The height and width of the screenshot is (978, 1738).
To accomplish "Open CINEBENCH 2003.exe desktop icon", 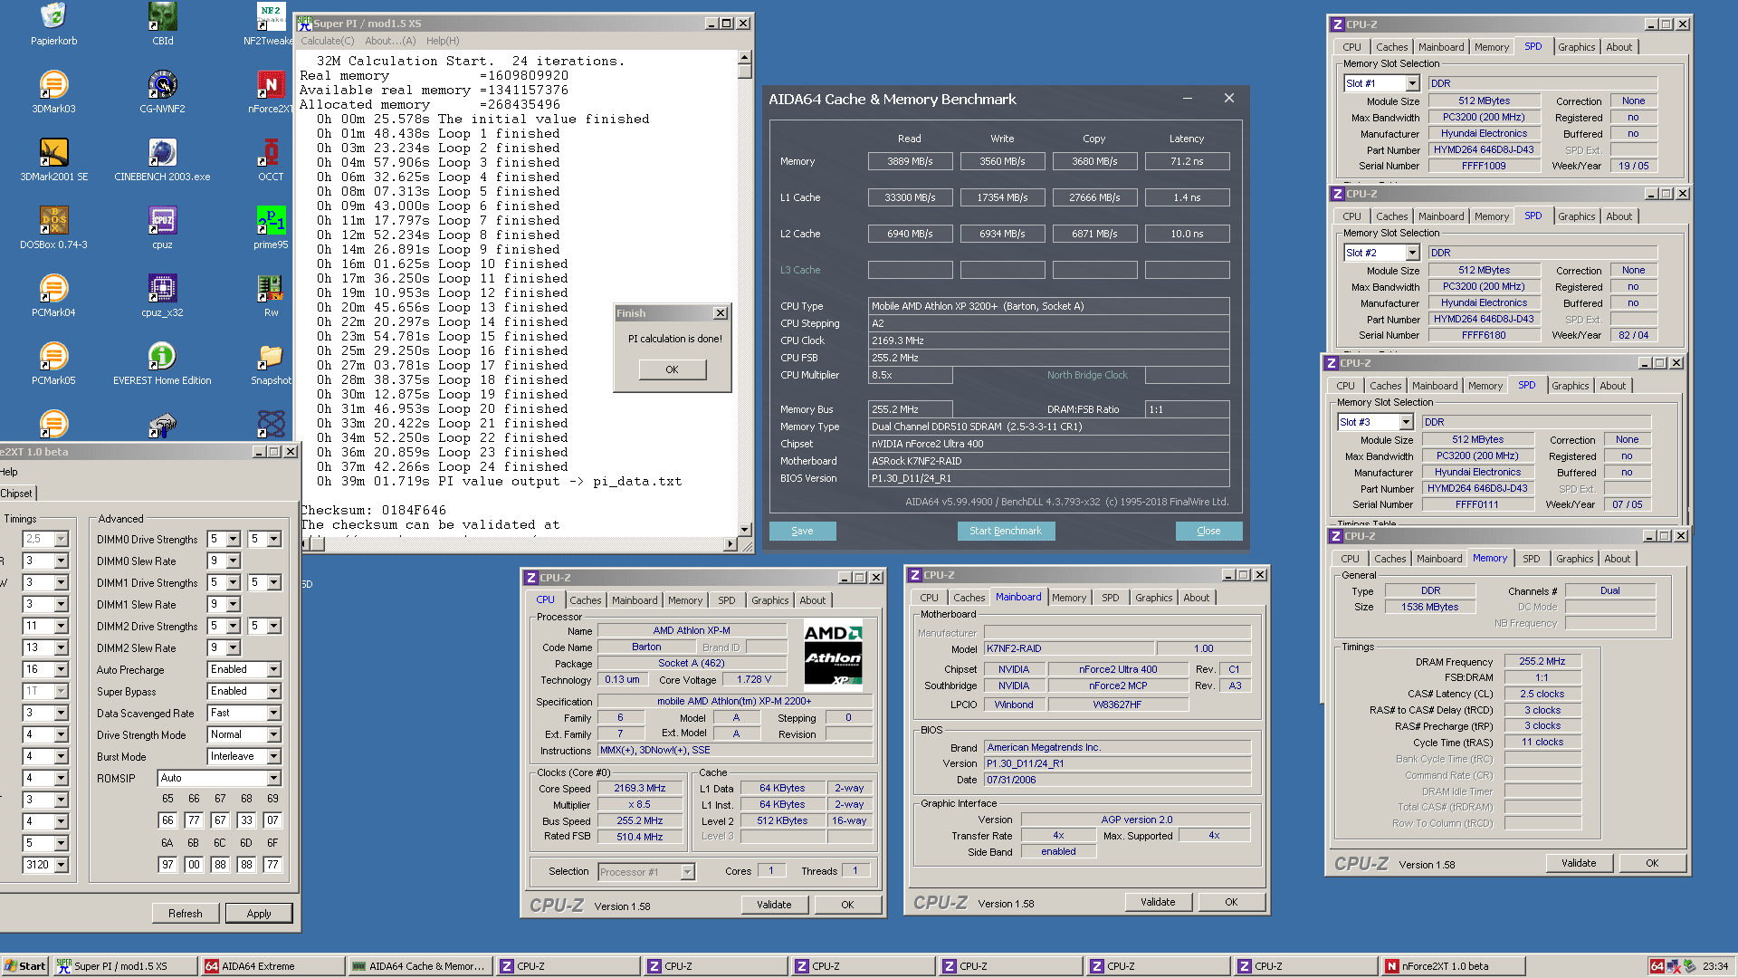I will coord(162,160).
